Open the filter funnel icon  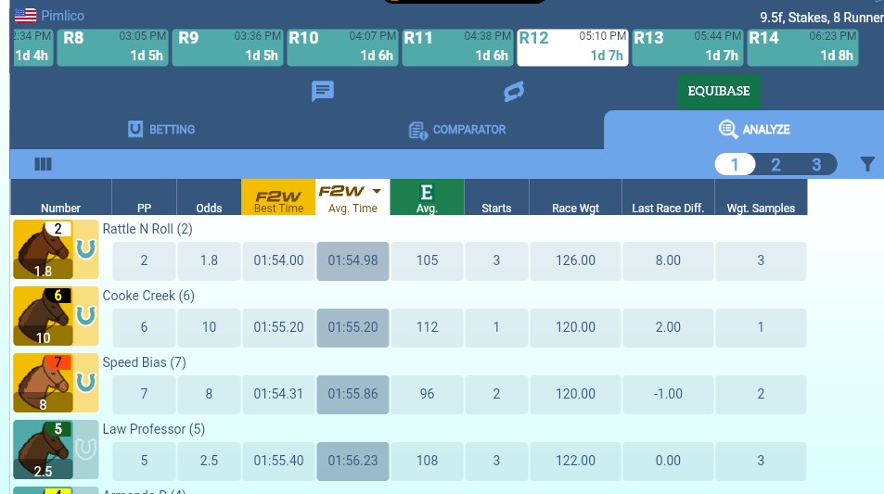[867, 164]
